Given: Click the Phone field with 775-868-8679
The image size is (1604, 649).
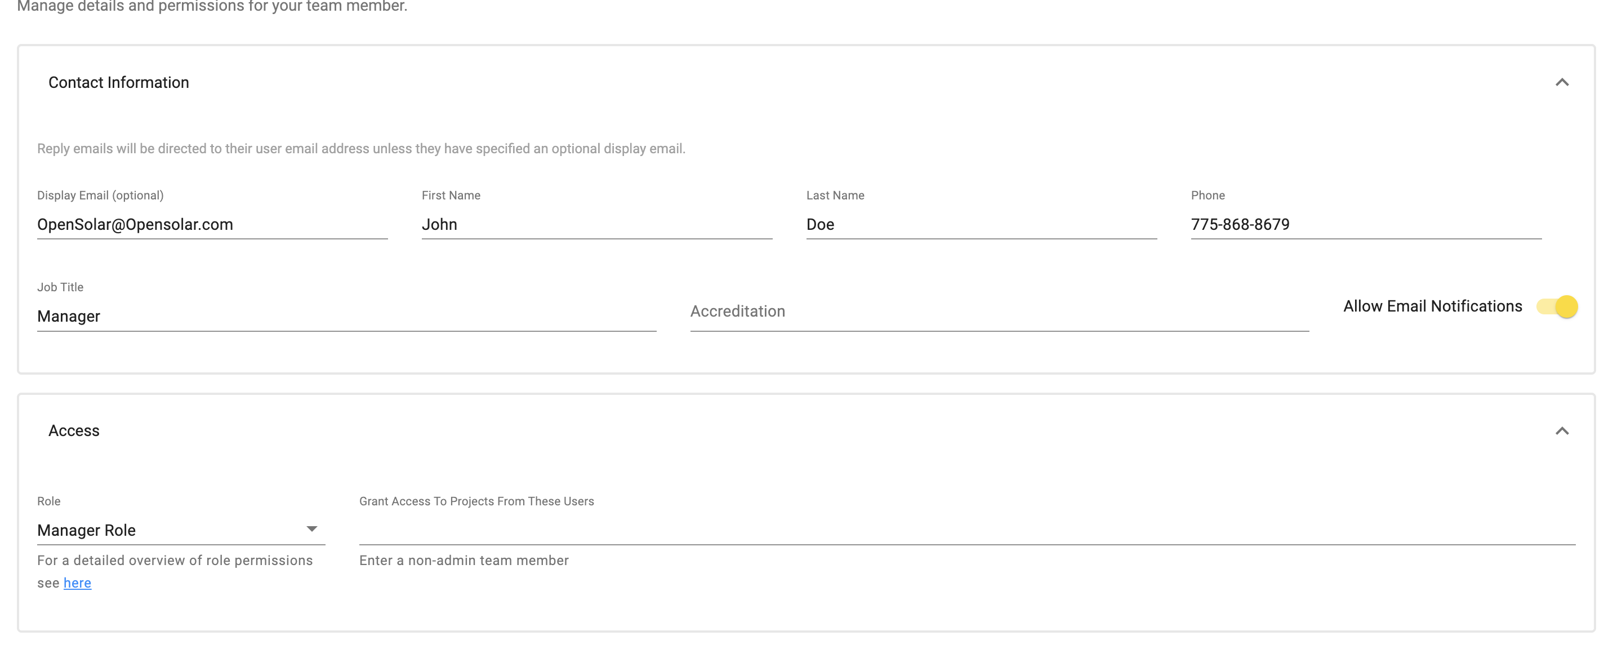Looking at the screenshot, I should pyautogui.click(x=1366, y=224).
